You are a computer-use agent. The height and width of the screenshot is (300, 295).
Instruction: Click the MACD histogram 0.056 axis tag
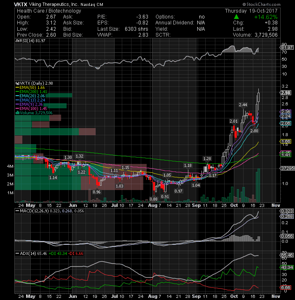pyautogui.click(x=287, y=236)
